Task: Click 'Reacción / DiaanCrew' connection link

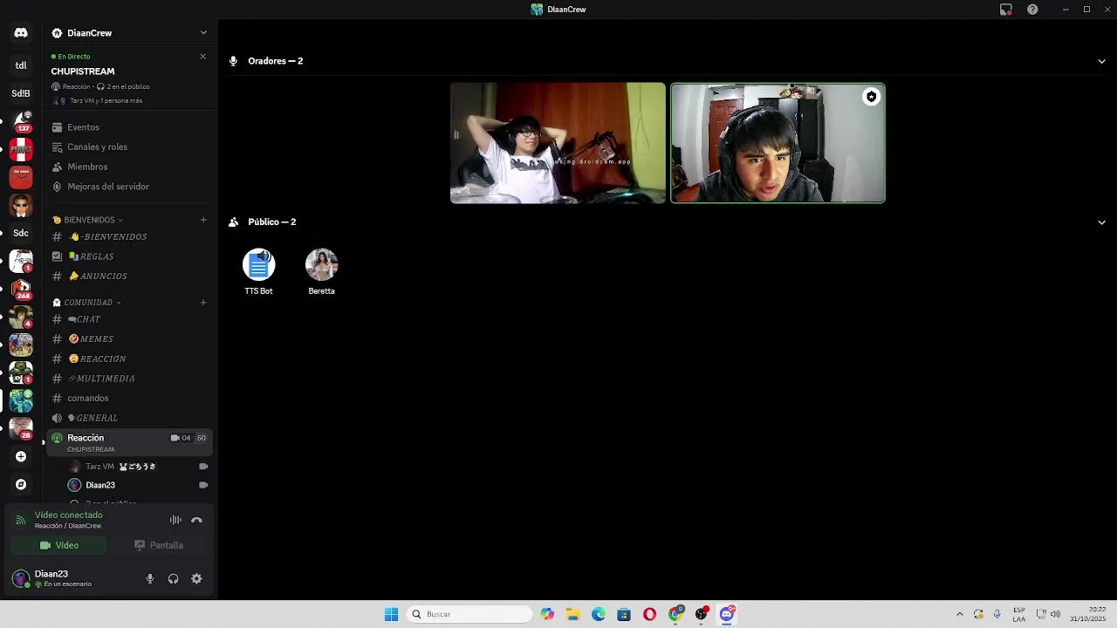Action: (68, 526)
